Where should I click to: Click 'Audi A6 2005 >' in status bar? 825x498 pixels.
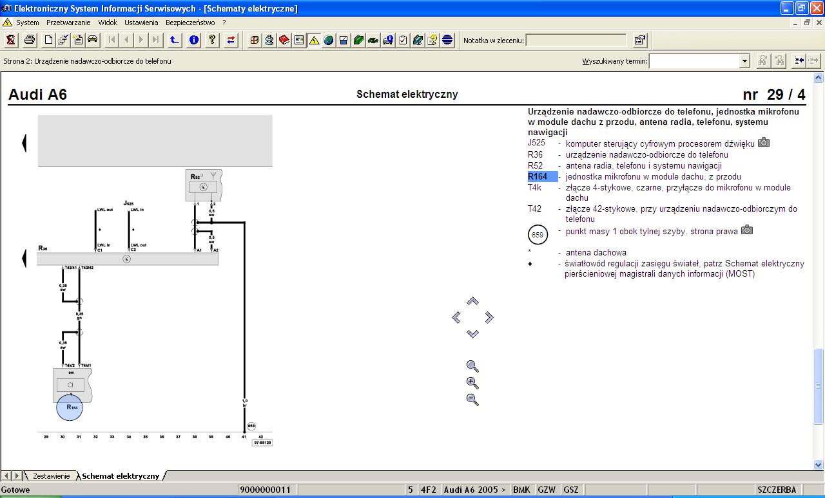tap(475, 490)
